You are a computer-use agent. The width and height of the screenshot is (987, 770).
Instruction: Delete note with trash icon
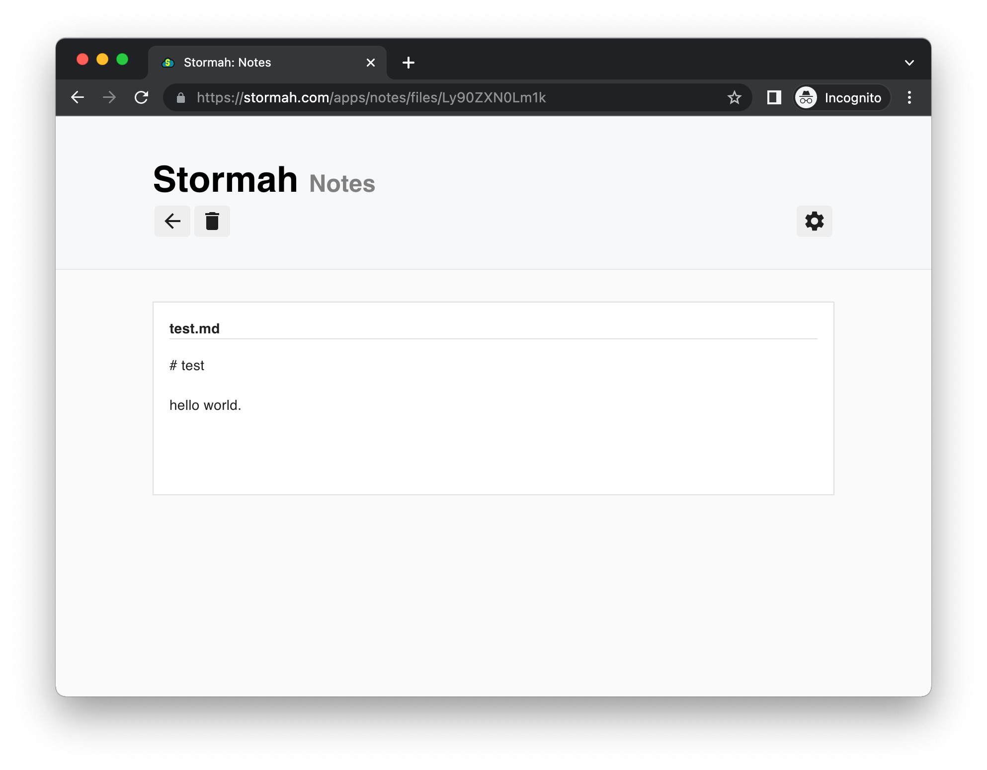coord(212,221)
